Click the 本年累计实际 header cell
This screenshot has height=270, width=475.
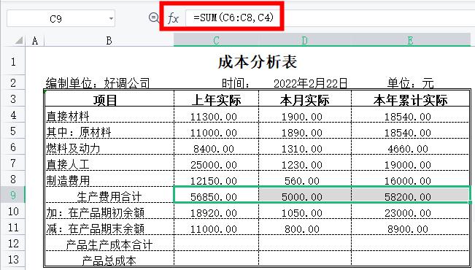[x=411, y=99]
